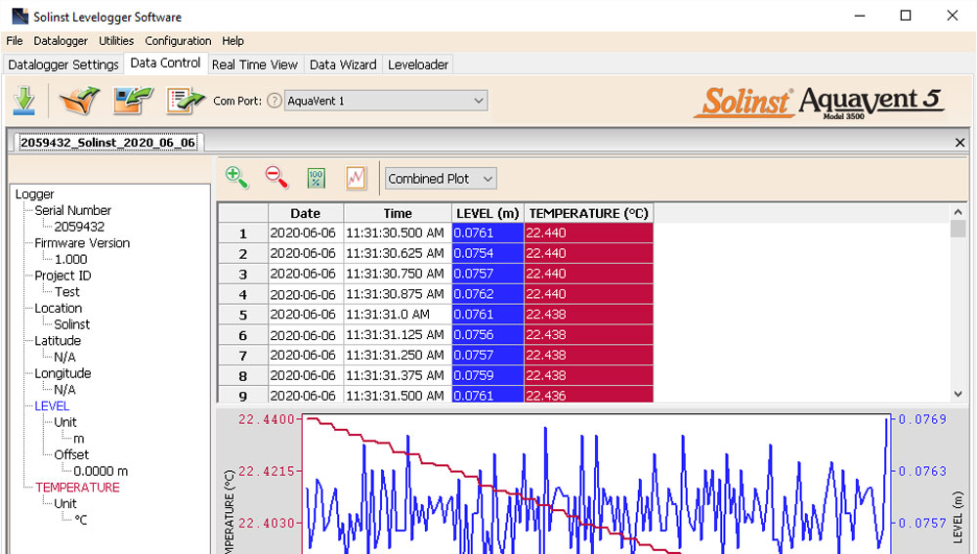
Task: Select the LEVEL node in logger tree
Action: (52, 405)
